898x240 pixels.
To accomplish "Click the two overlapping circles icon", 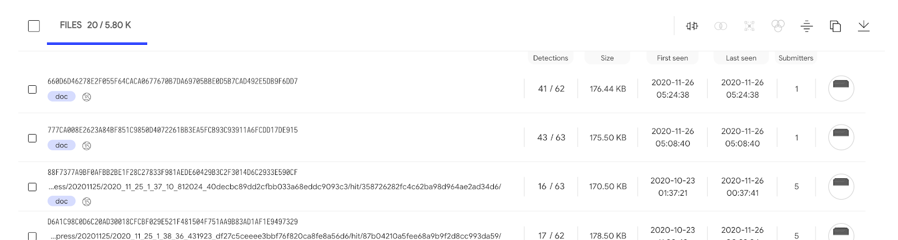I will [721, 26].
